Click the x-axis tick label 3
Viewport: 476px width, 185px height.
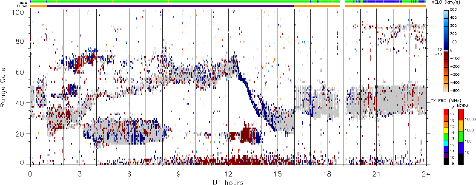click(x=80, y=174)
